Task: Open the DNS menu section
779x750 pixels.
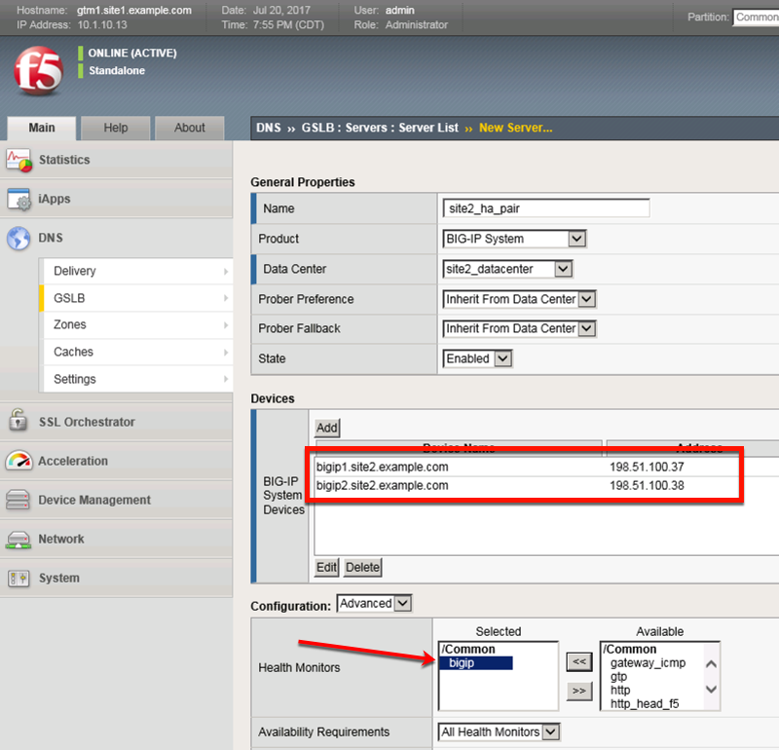Action: coord(116,238)
